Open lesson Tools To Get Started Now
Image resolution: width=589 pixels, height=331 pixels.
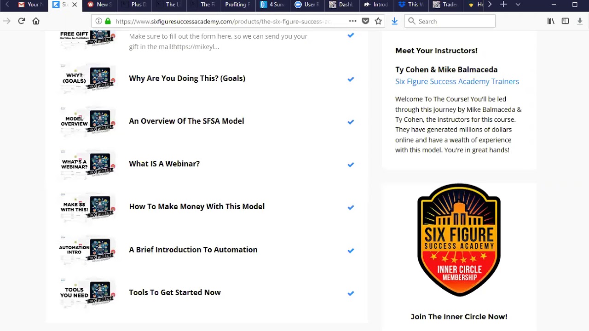tap(175, 292)
